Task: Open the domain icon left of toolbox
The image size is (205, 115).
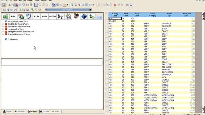Action: click(x=68, y=16)
